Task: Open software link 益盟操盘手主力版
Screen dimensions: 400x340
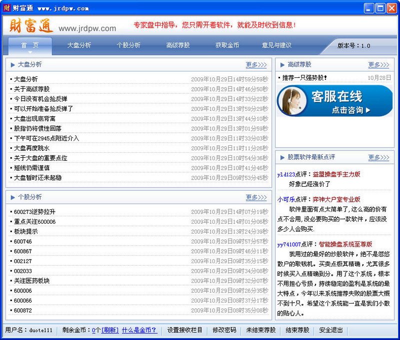Action: pyautogui.click(x=336, y=174)
